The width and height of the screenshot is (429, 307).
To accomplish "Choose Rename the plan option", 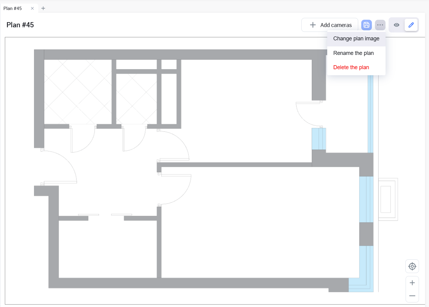I will 353,53.
